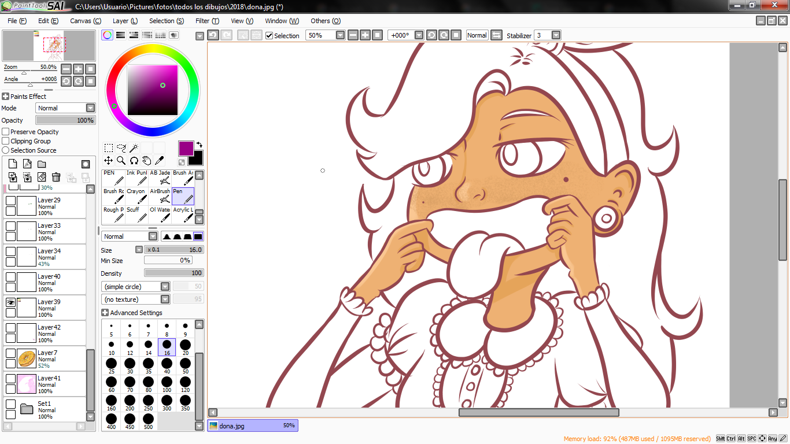Viewport: 790px width, 444px height.
Task: Open the File menu
Action: click(x=17, y=21)
